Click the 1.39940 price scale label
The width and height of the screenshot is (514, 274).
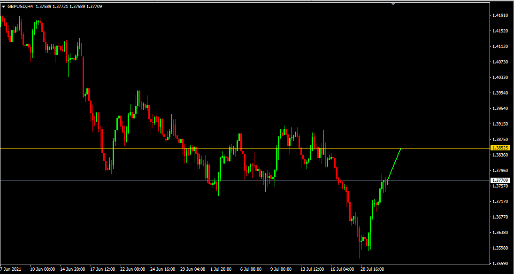[x=500, y=93]
